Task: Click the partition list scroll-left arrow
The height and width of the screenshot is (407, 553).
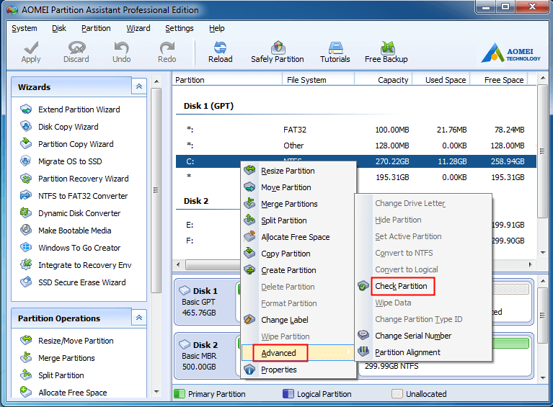Action: 179,264
